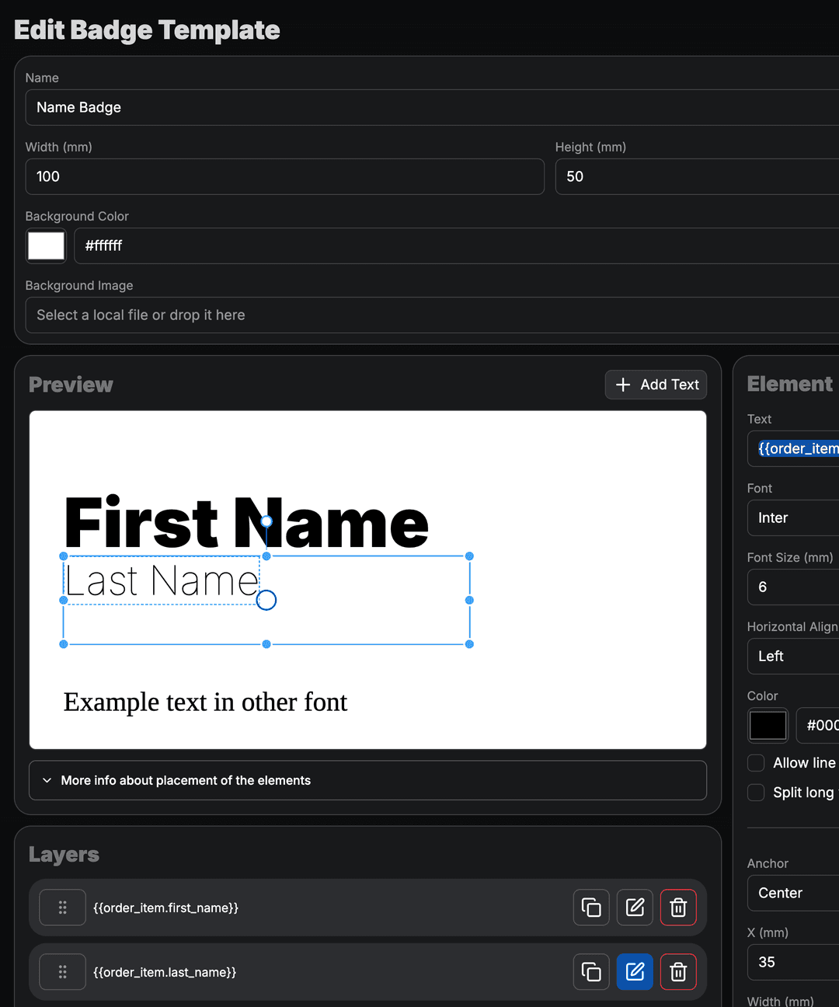Select the Last Name text in preview

pyautogui.click(x=162, y=580)
